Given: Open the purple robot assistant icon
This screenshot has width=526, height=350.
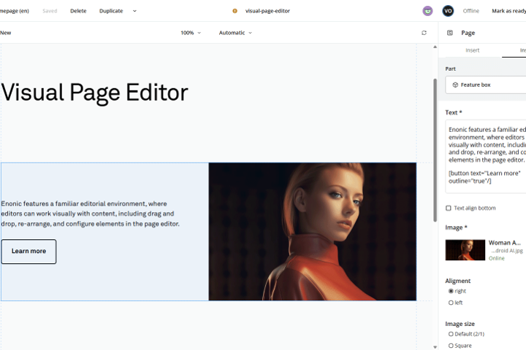Looking at the screenshot, I should click(x=427, y=11).
